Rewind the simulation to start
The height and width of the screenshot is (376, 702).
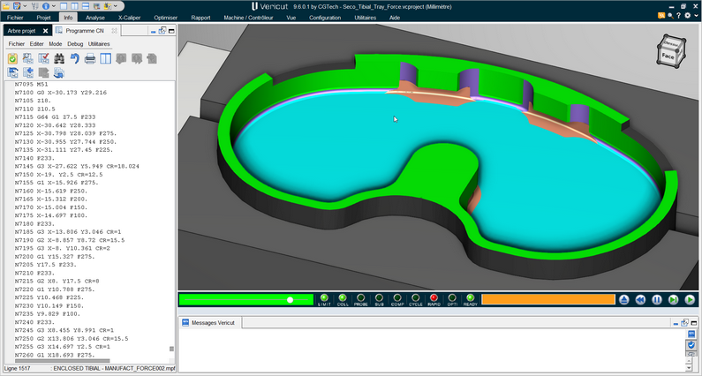pos(640,300)
